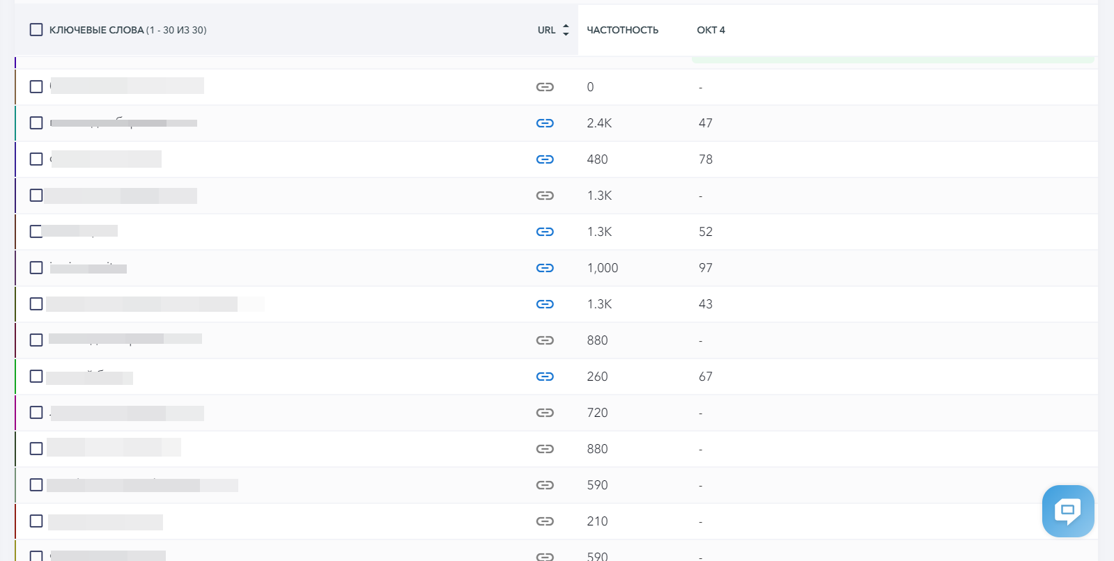Click the URL link icon for the 480 frequency row

[x=545, y=159]
